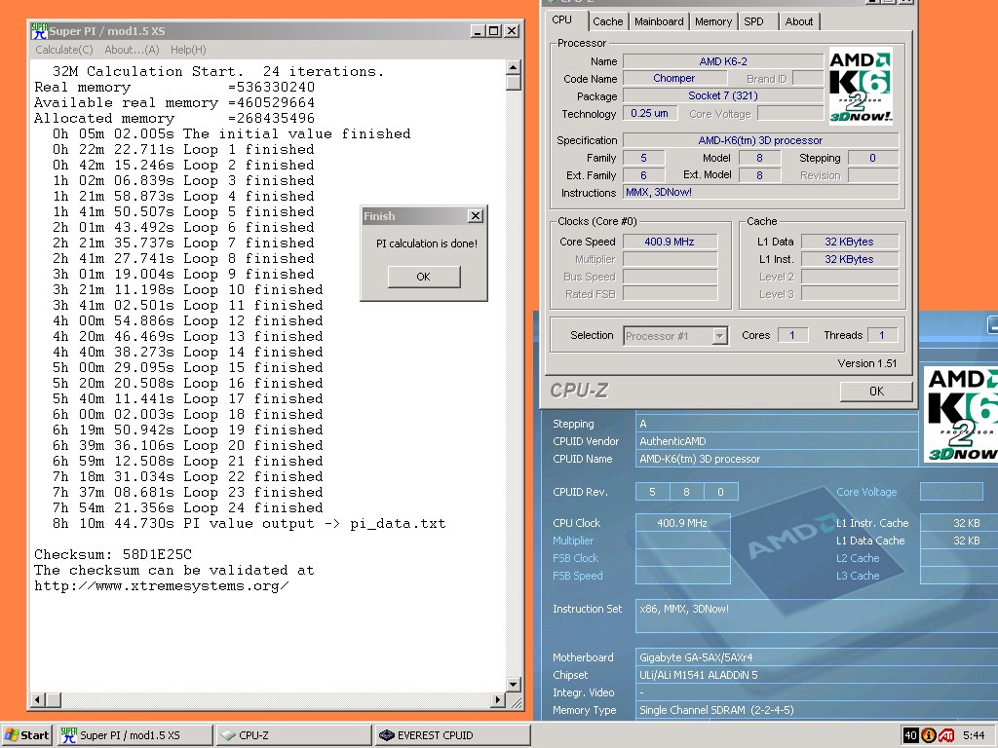Click the xtremesystems.org URL text
Image resolution: width=998 pixels, height=748 pixels.
pos(162,585)
